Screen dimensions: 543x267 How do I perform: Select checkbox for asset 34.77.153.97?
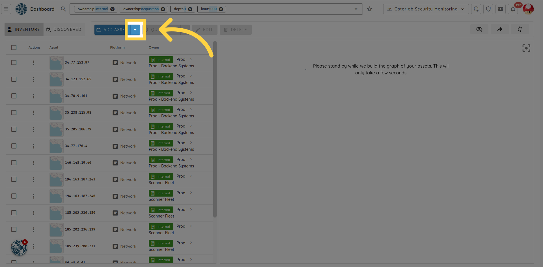pos(14,63)
